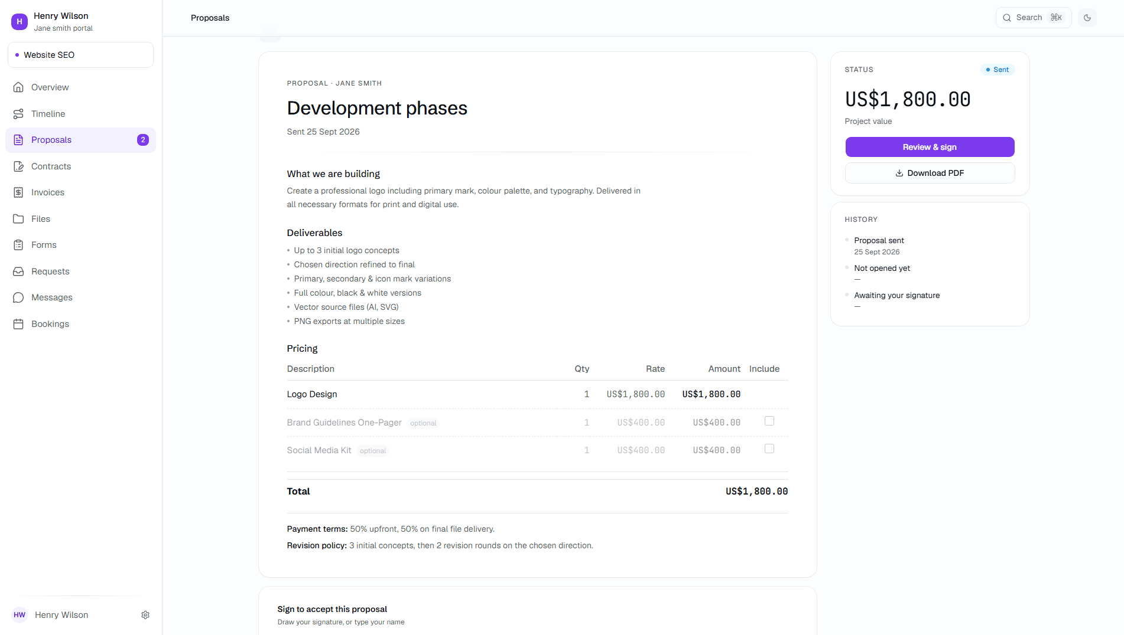1124x635 pixels.
Task: Click the 'Development phases' heading
Action: [x=377, y=108]
